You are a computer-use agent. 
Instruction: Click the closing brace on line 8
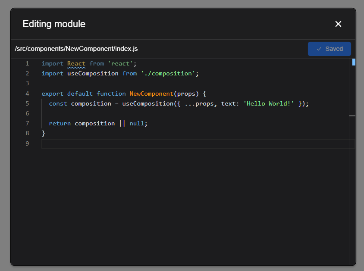click(44, 134)
